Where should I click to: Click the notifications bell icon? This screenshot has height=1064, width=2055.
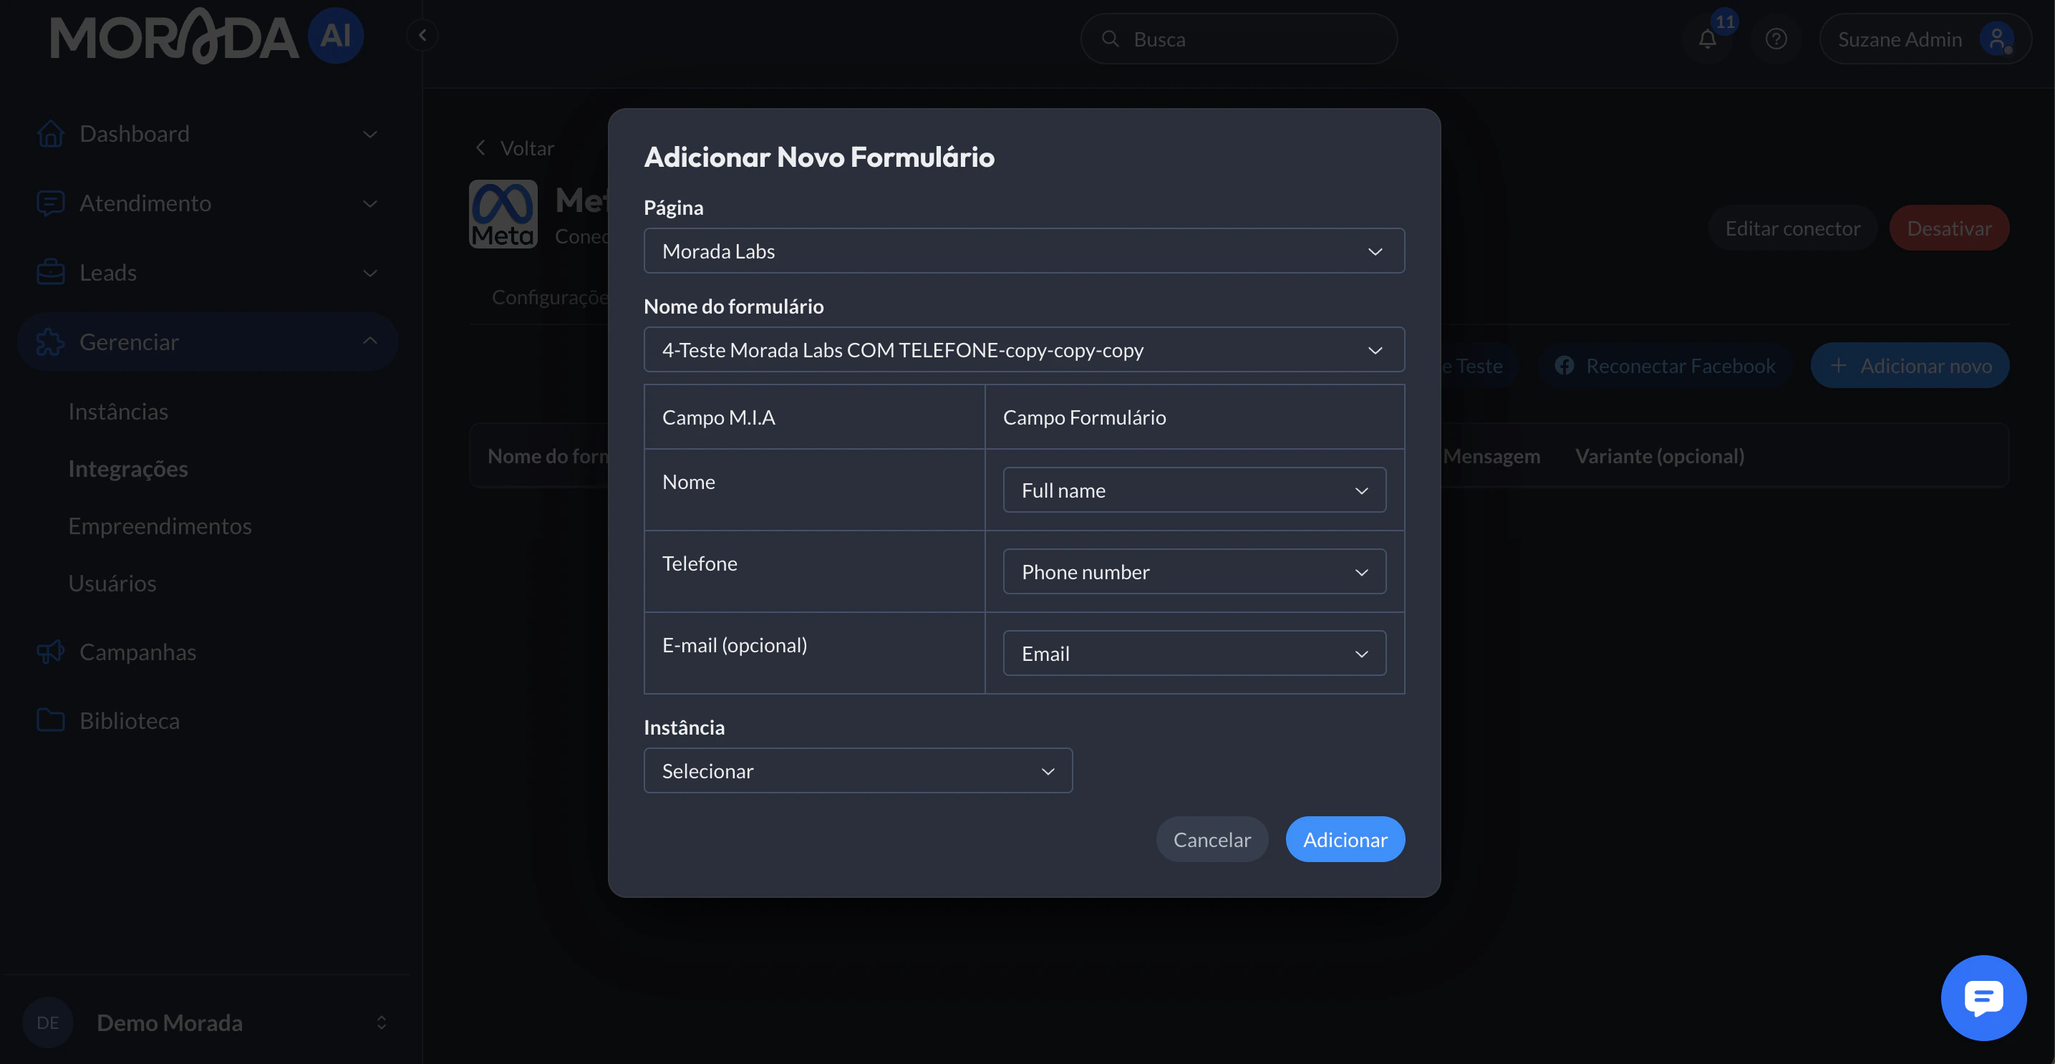[x=1706, y=39]
